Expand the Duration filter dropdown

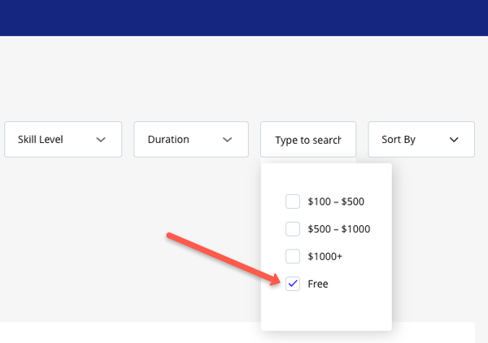click(190, 140)
